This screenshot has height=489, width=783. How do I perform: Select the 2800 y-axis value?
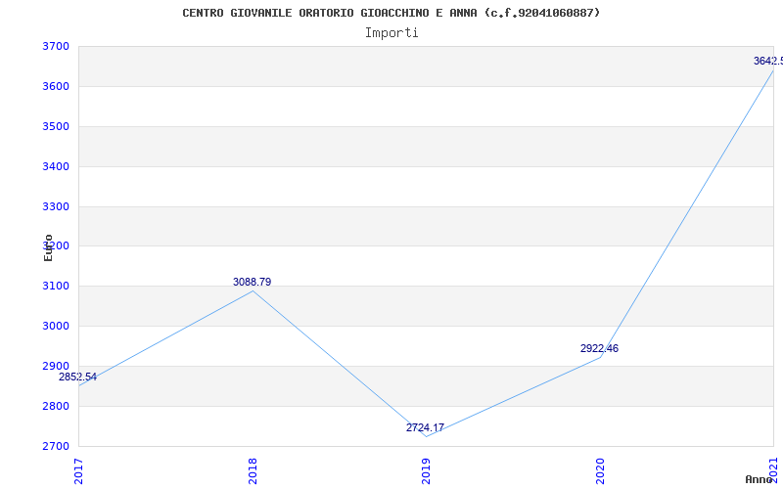56,406
